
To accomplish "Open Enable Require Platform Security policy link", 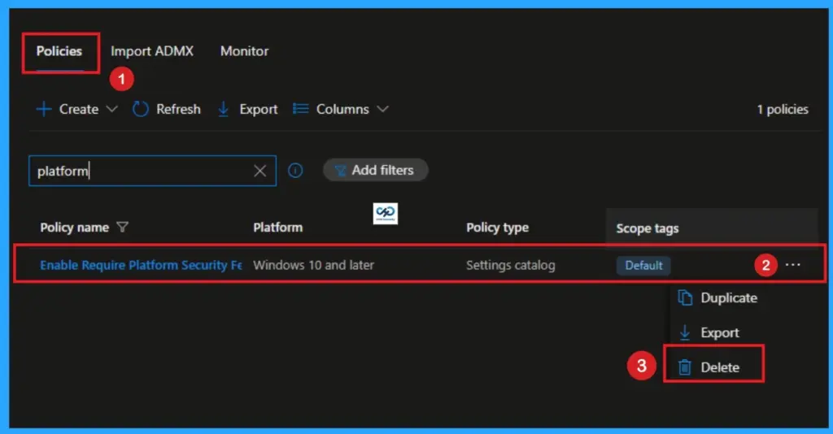I will [141, 265].
